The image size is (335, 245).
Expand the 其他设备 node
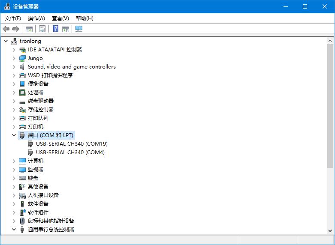(14, 187)
